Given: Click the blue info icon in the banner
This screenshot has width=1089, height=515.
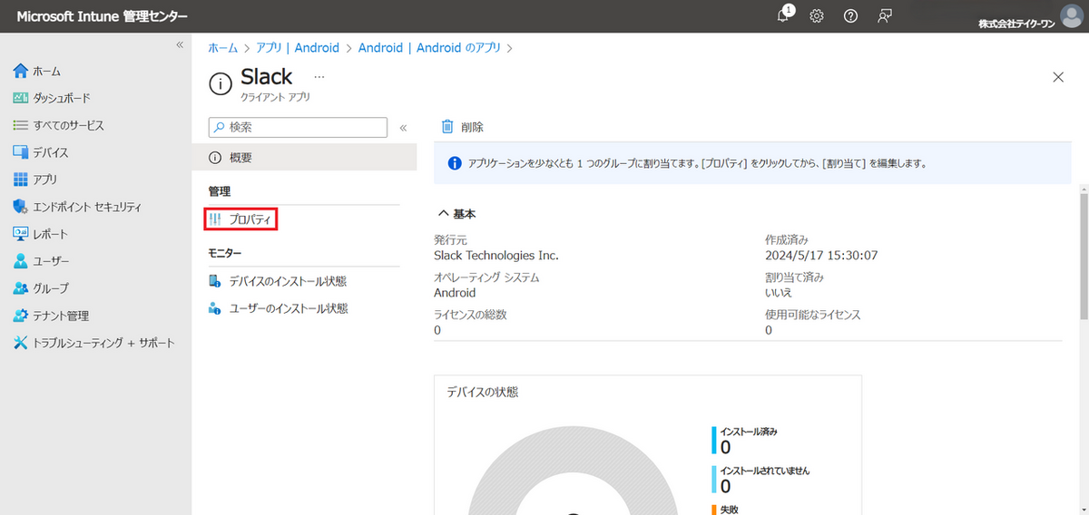Looking at the screenshot, I should (x=455, y=164).
